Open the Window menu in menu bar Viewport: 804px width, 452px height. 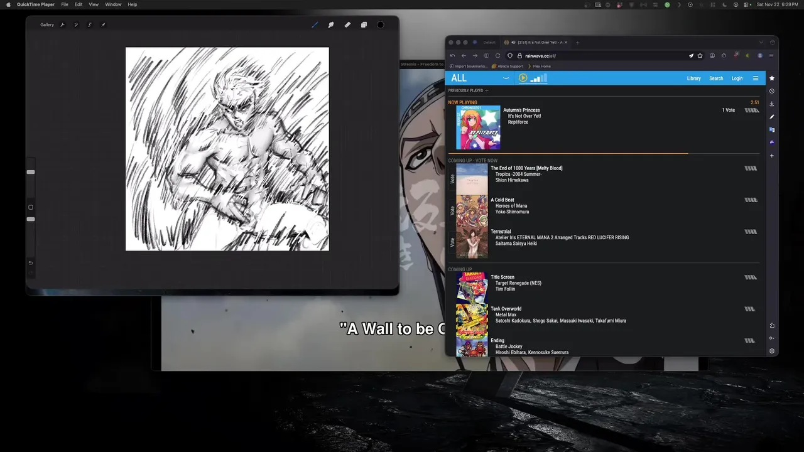point(113,4)
